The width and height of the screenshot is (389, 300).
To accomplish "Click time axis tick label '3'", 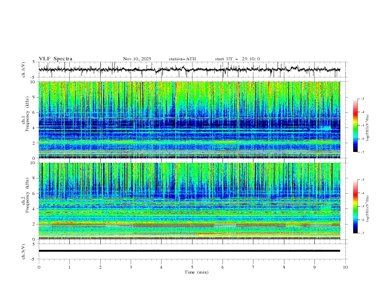I will (131, 267).
